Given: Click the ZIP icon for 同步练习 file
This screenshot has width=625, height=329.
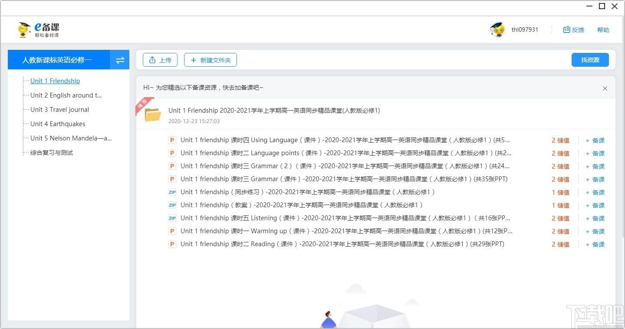Looking at the screenshot, I should (172, 192).
